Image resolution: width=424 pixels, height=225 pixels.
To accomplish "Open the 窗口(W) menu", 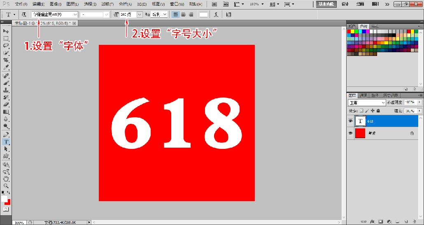I will 177,5.
